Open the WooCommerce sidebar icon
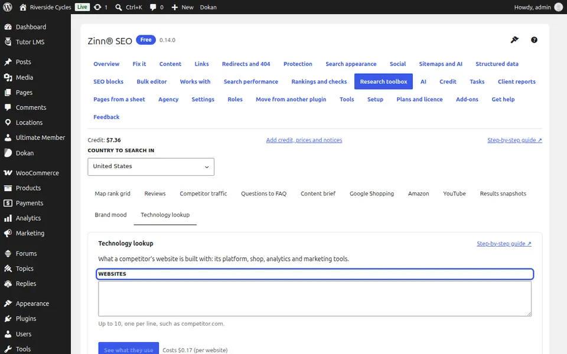 tap(8, 173)
